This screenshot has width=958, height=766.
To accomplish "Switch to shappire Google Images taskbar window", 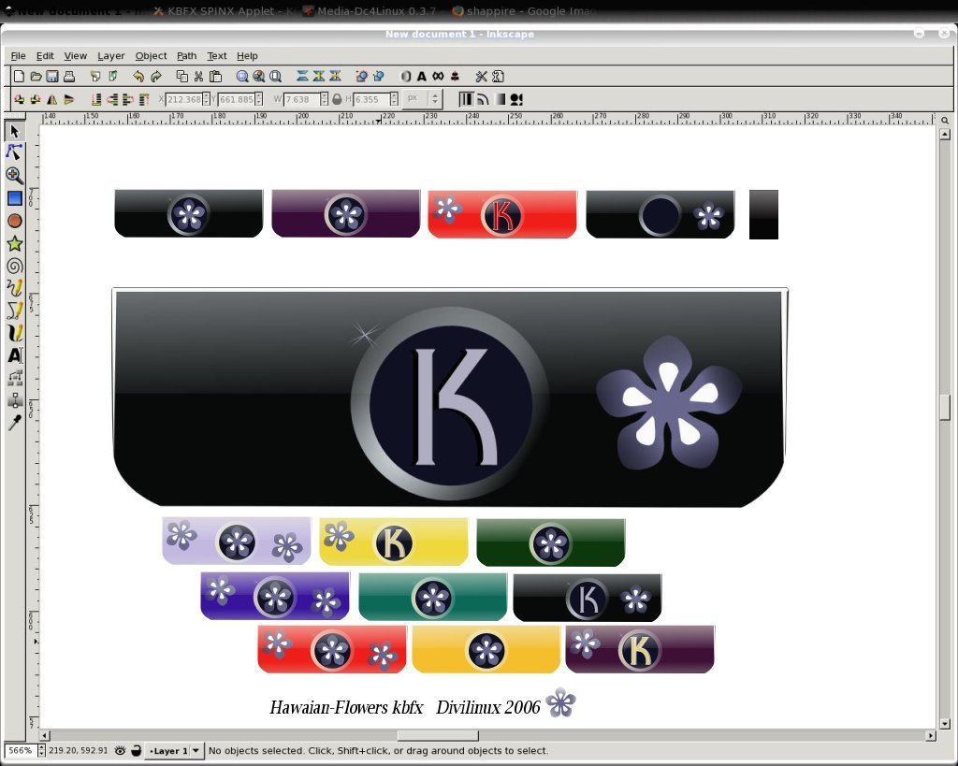I will click(524, 11).
